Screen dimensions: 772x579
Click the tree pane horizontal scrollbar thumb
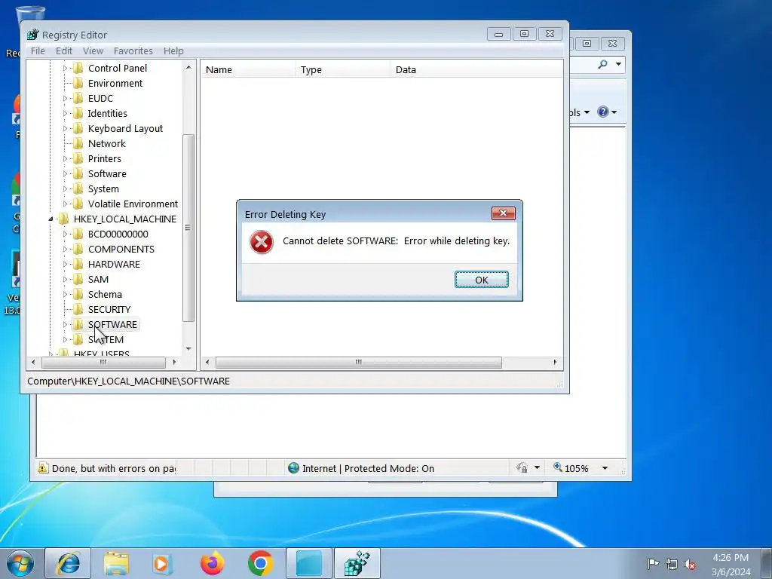[x=103, y=363]
